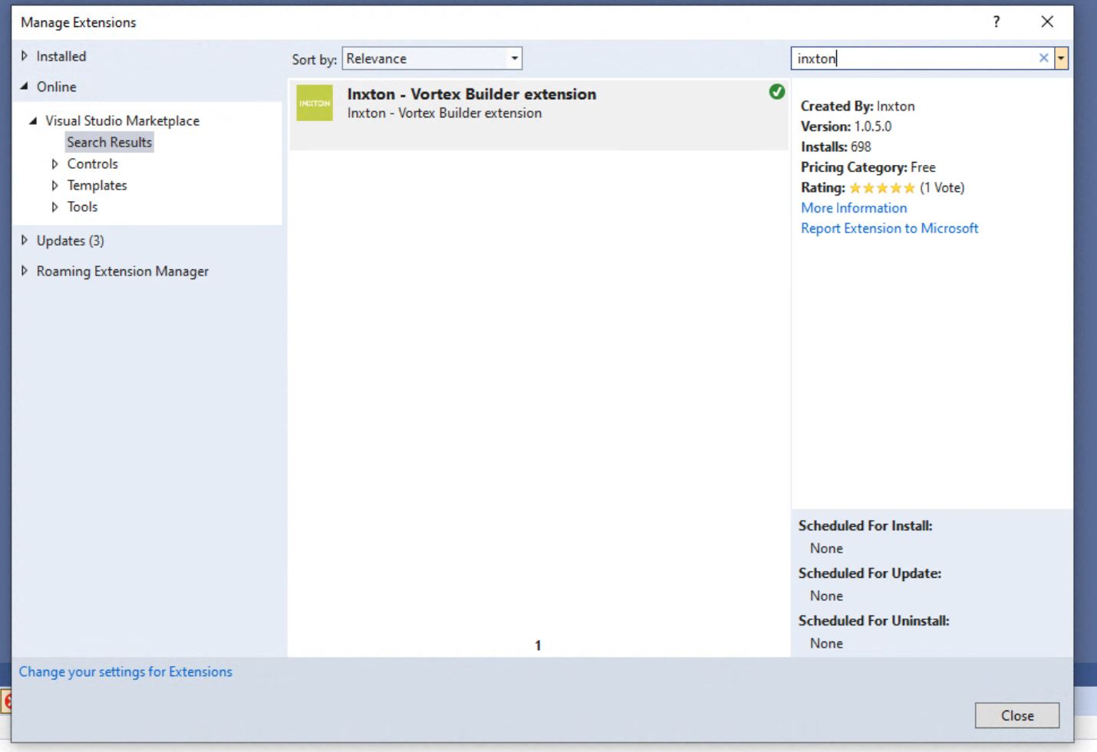The width and height of the screenshot is (1097, 752).
Task: Open Change your settings for Extensions link
Action: click(x=125, y=671)
